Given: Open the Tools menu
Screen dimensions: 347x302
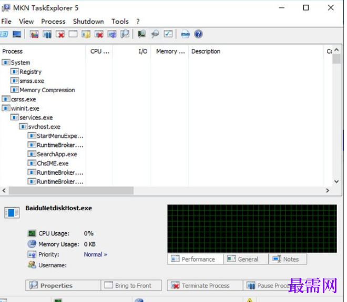Looking at the screenshot, I should click(120, 21).
